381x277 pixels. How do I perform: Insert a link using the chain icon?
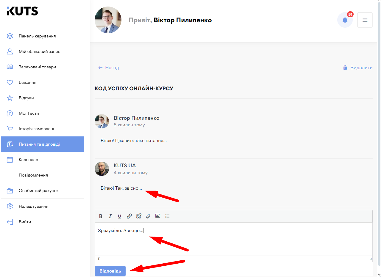tap(129, 216)
